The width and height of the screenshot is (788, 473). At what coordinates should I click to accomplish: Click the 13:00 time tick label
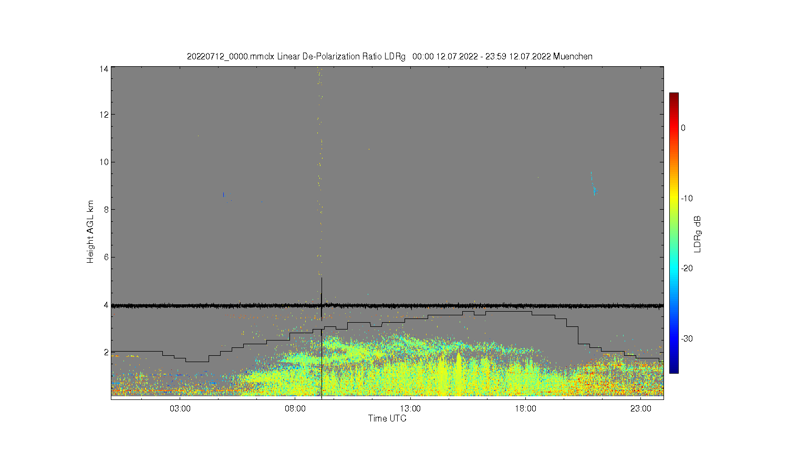(410, 408)
